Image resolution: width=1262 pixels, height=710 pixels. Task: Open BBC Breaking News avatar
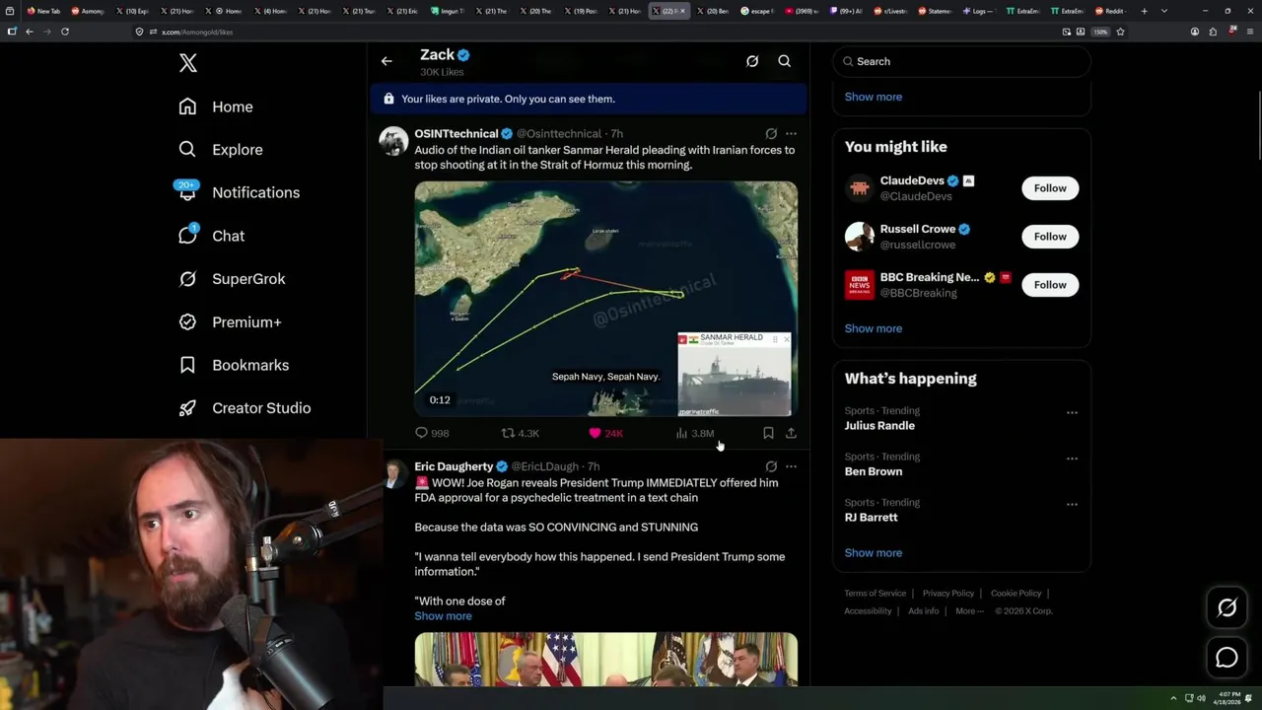[x=860, y=284]
